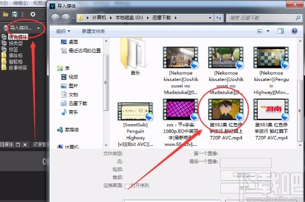Open the settings gear icon
The height and width of the screenshot is (202, 305).
click(33, 14)
